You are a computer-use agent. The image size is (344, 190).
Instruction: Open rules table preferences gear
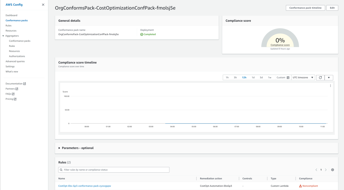point(333,170)
